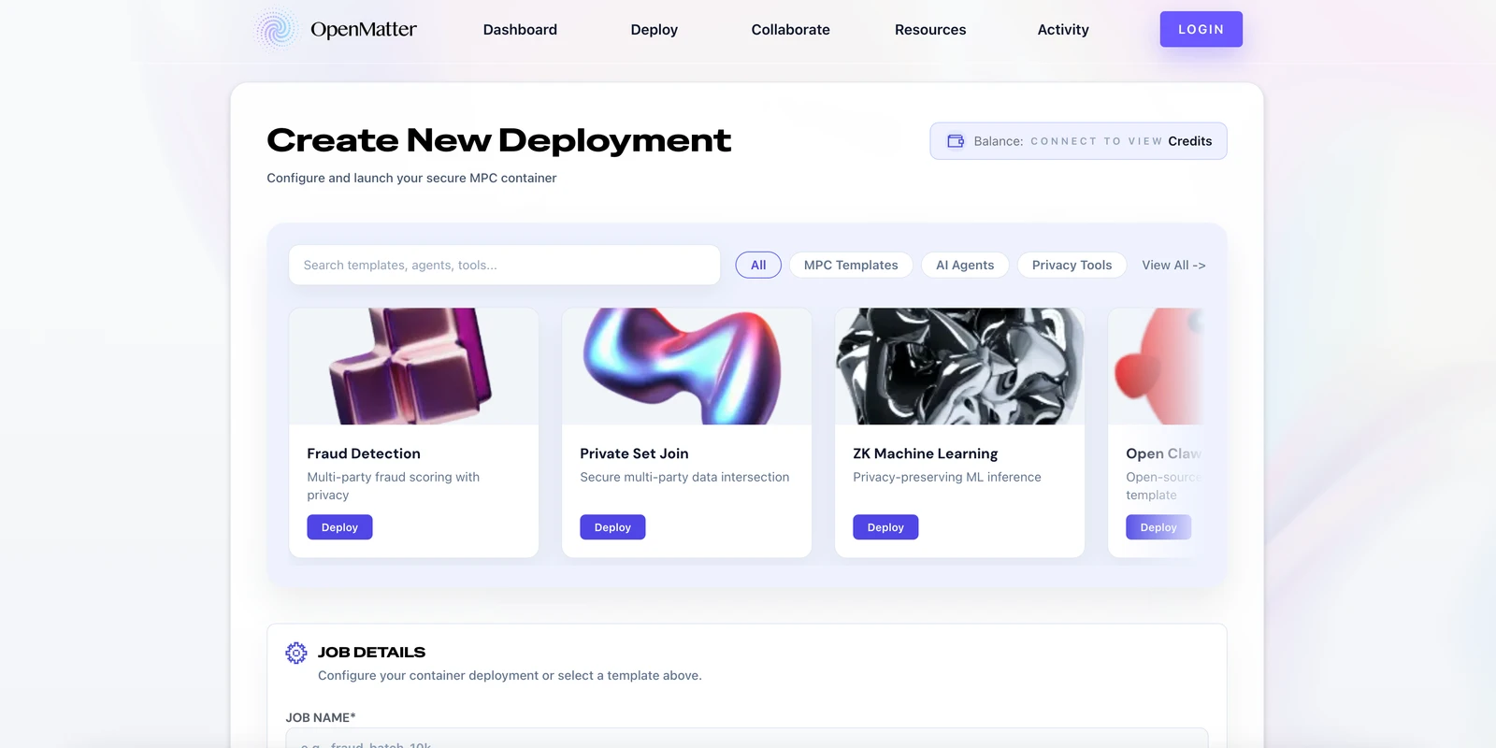1496x748 pixels.
Task: Open the Deploy nav item
Action: point(654,30)
